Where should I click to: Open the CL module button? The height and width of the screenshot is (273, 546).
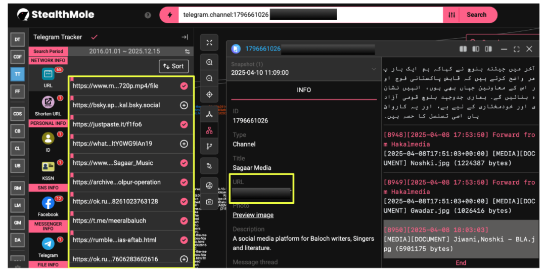17,148
